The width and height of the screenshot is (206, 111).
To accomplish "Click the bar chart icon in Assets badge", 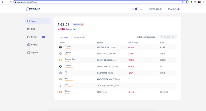I will (82, 25).
